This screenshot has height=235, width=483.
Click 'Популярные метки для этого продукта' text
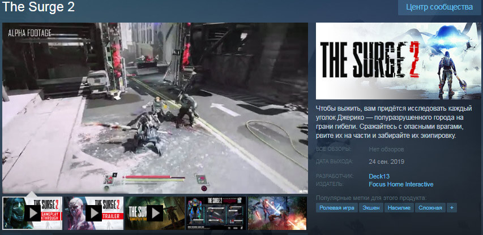pos(371,198)
